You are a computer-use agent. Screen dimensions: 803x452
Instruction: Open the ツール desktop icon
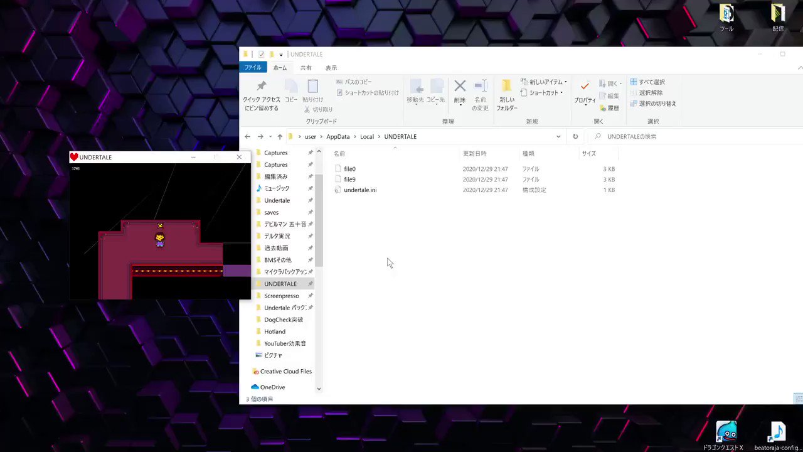tap(726, 18)
